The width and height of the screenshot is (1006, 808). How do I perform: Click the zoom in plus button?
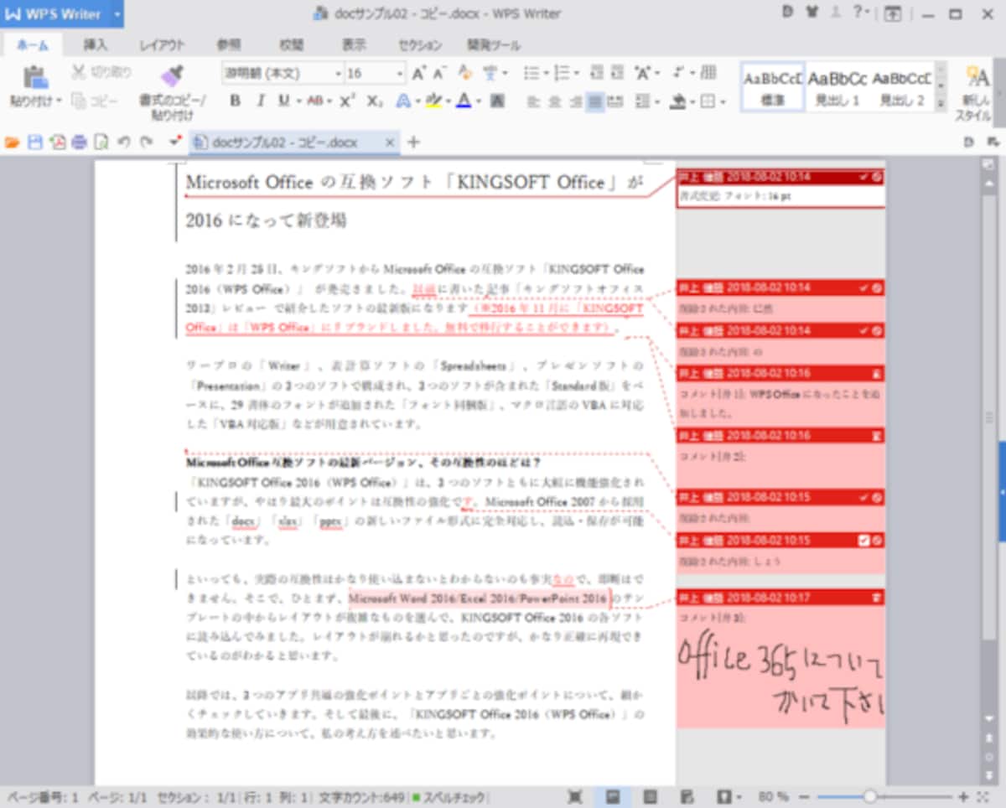tap(963, 796)
